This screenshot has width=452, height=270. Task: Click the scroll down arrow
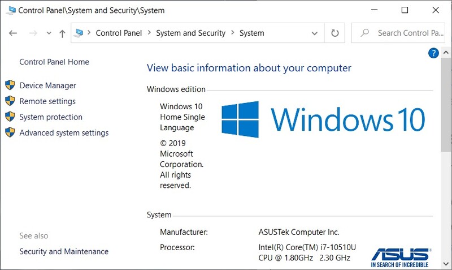(446, 264)
